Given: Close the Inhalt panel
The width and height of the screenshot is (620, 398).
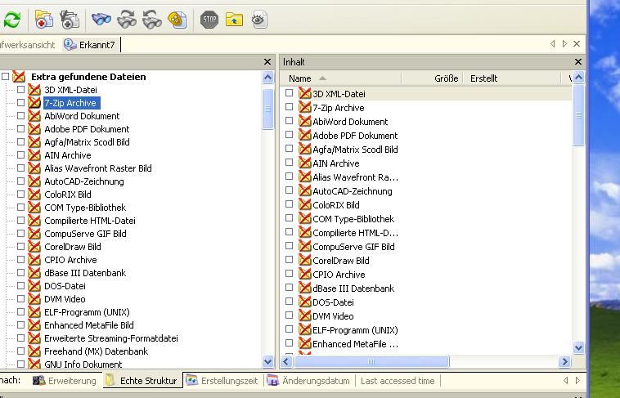Looking at the screenshot, I should (x=578, y=61).
